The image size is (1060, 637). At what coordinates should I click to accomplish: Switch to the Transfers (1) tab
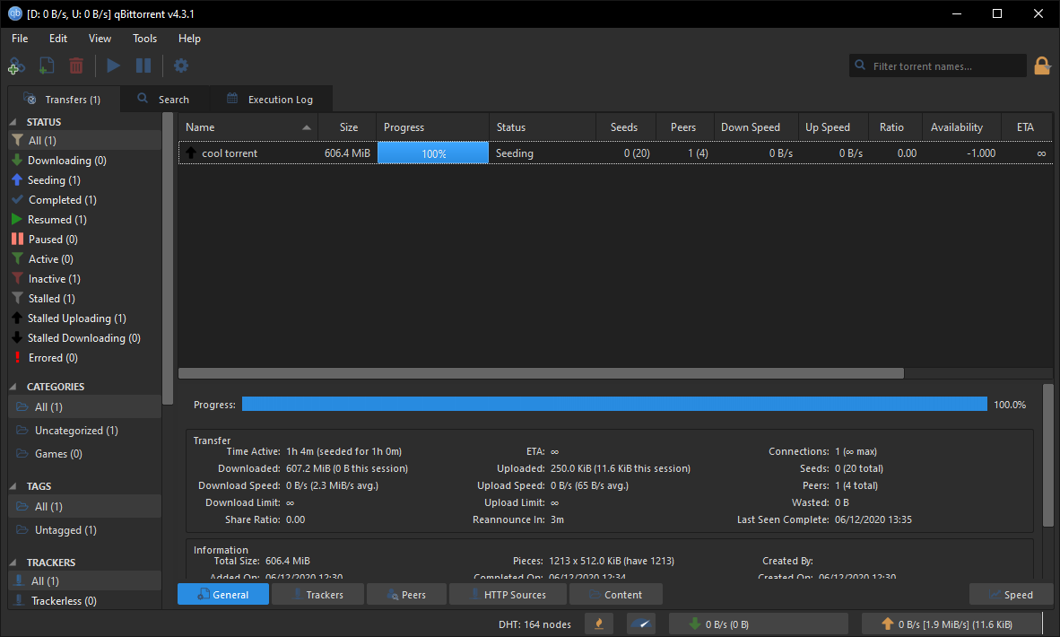pos(64,99)
